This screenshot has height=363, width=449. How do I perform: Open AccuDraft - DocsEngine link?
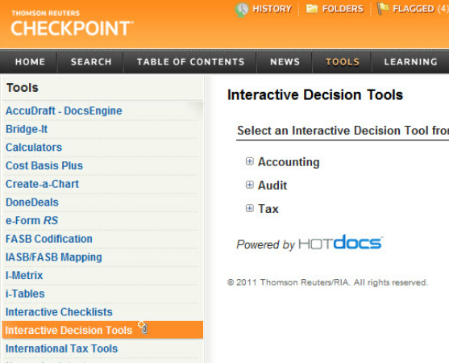click(x=64, y=111)
